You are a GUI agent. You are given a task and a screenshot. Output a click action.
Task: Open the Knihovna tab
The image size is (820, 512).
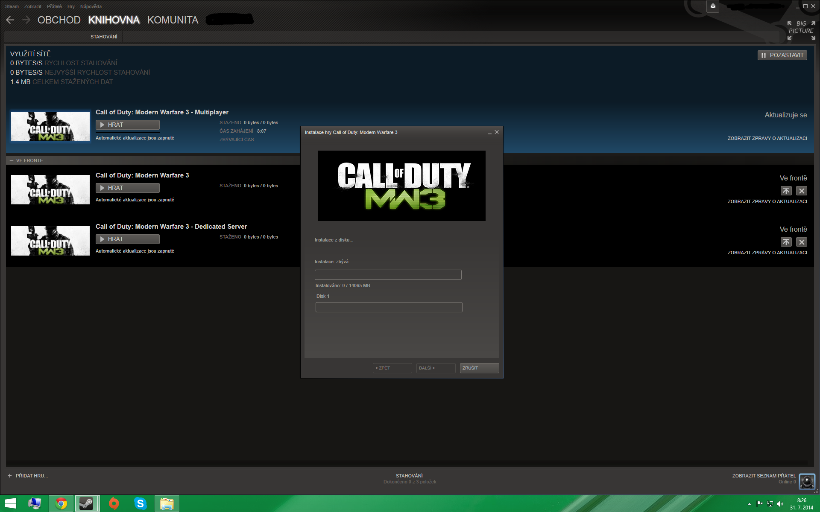coord(114,20)
